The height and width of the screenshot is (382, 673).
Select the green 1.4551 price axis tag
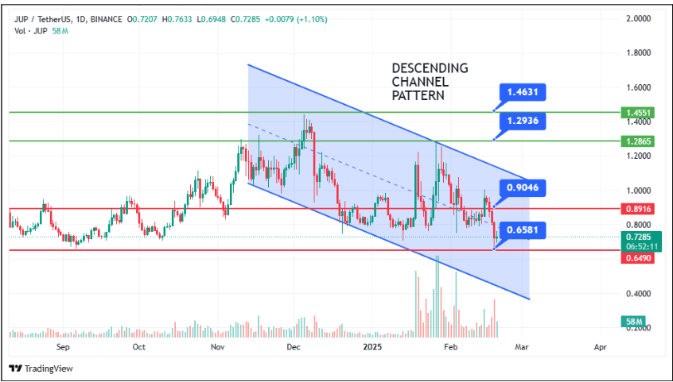tap(640, 113)
